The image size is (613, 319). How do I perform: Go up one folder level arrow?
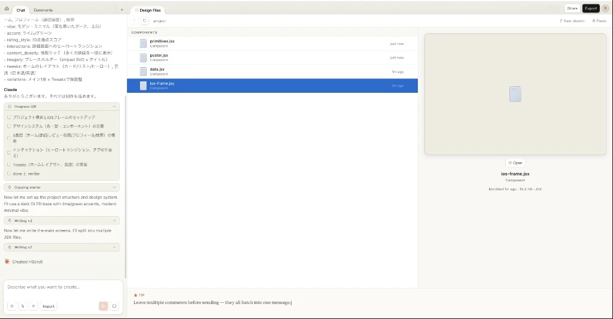pos(135,21)
